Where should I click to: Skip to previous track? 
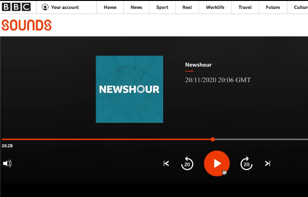pos(166,164)
